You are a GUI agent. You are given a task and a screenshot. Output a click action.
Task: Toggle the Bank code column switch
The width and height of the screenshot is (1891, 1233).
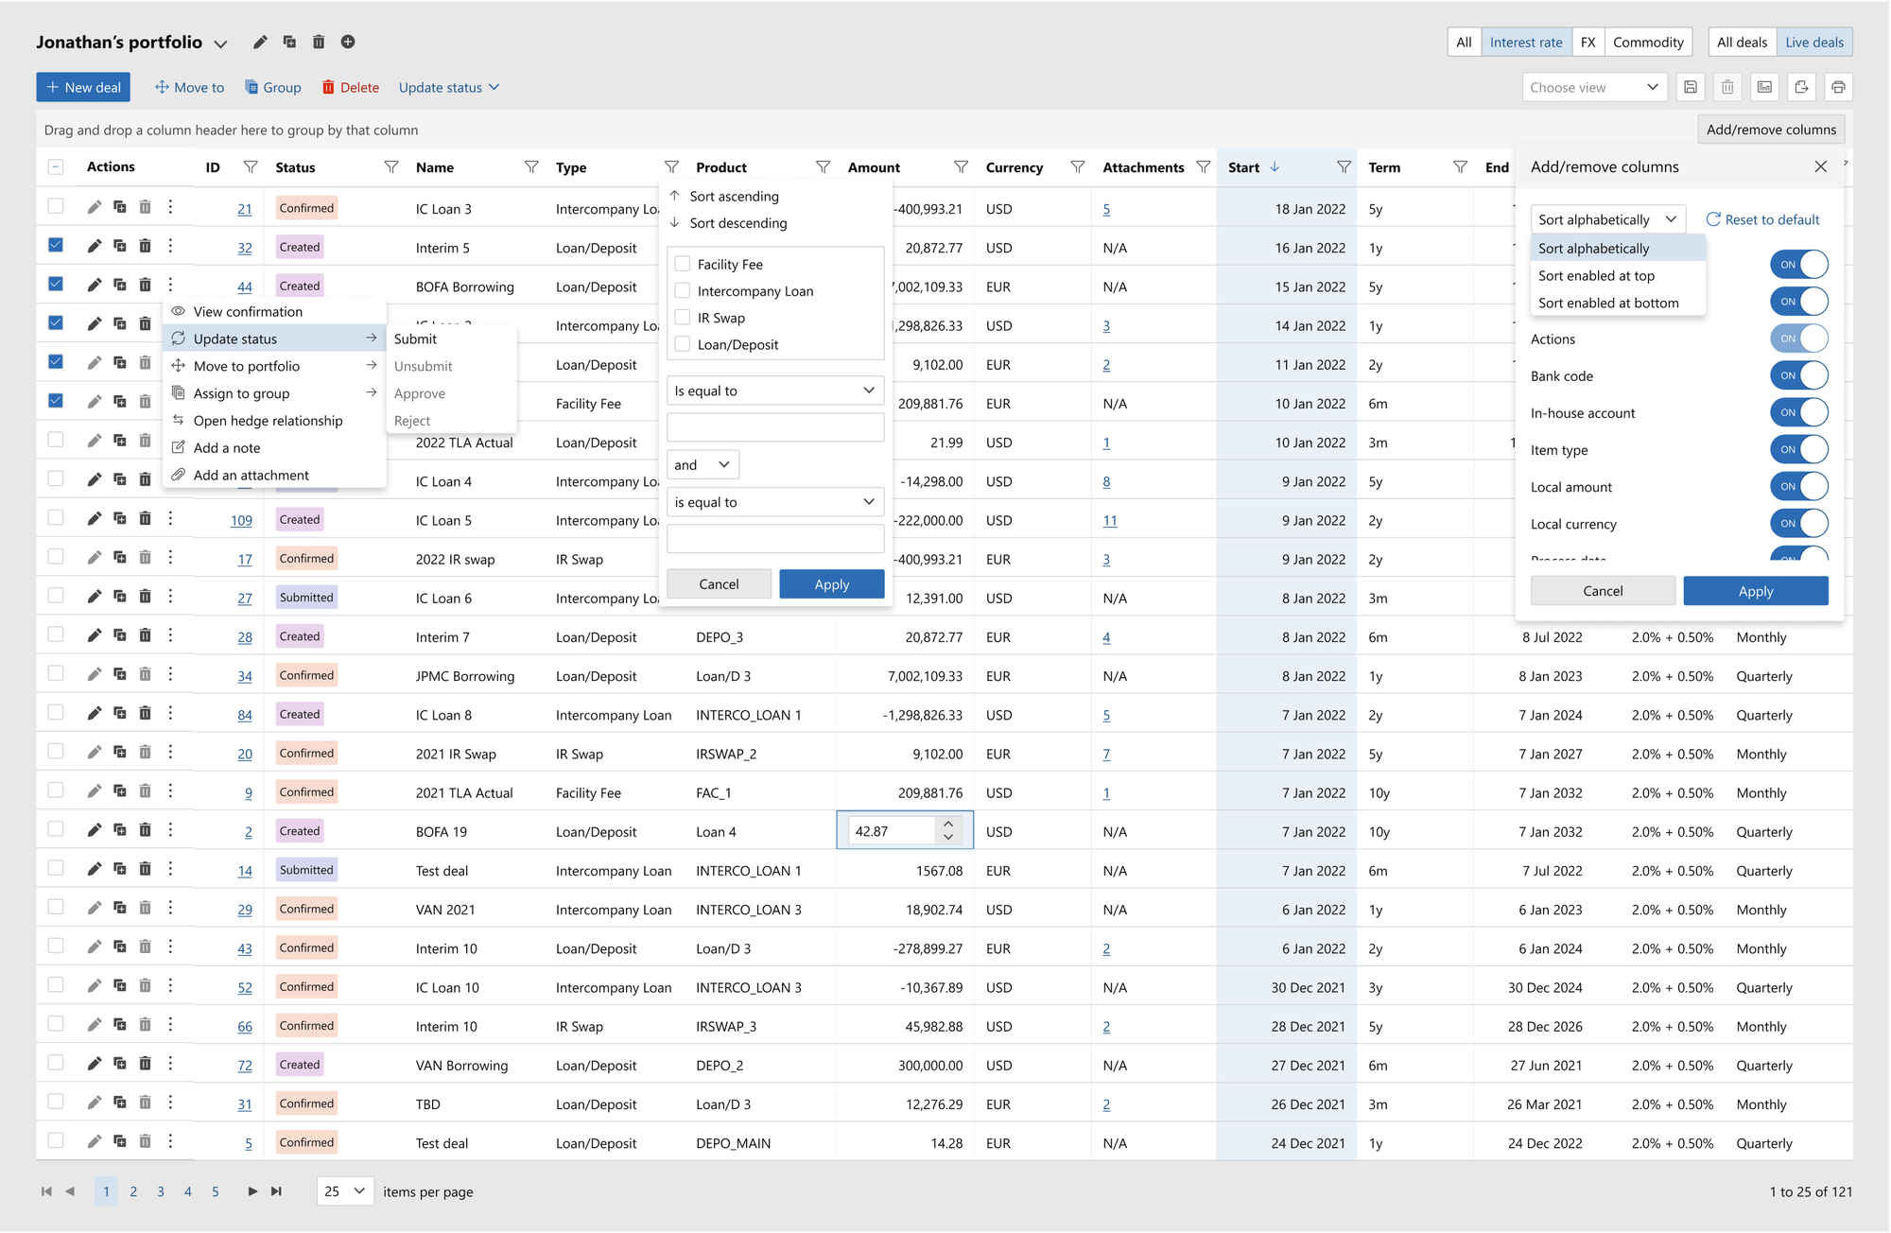click(1798, 375)
